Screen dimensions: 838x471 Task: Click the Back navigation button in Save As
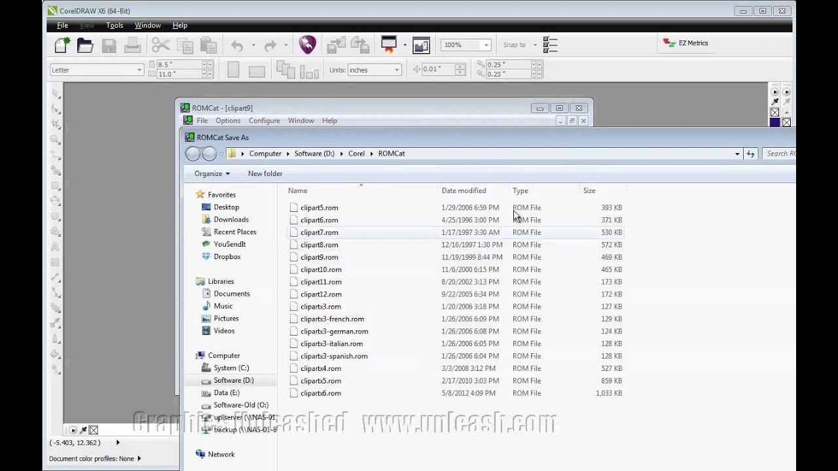[192, 154]
